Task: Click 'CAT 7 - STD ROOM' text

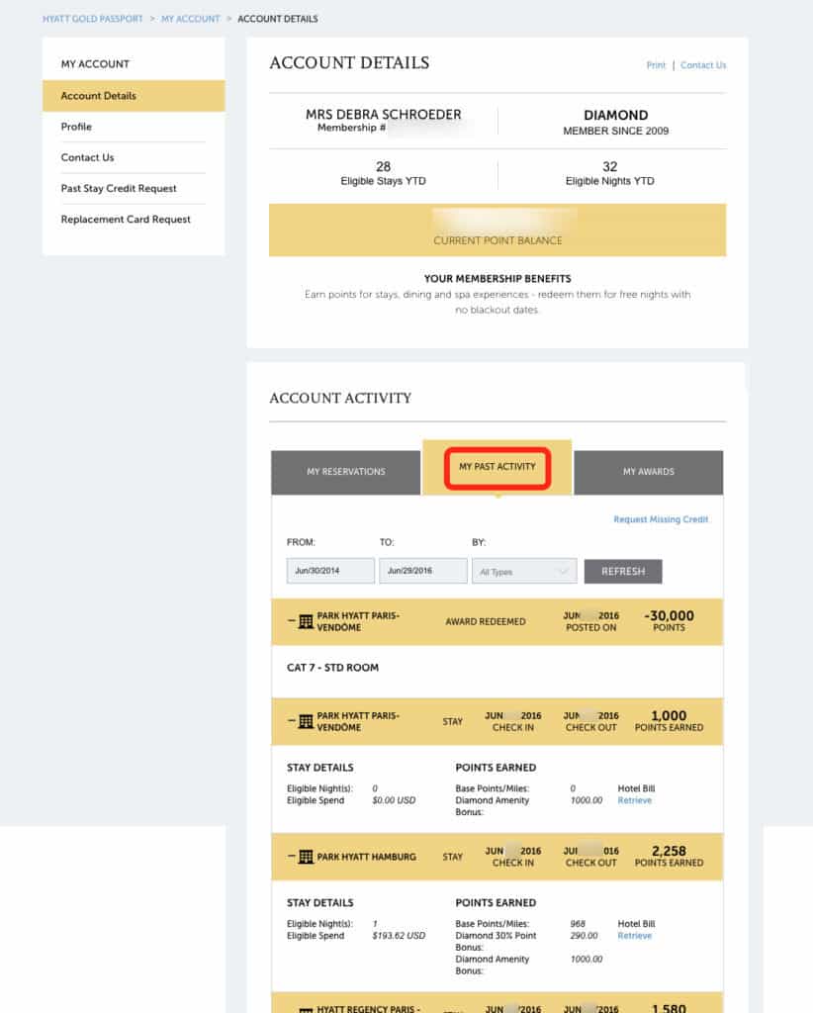Action: tap(332, 668)
